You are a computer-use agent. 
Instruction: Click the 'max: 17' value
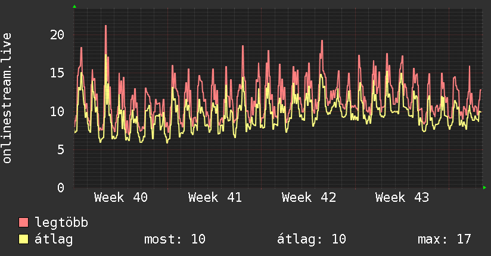click(445, 239)
